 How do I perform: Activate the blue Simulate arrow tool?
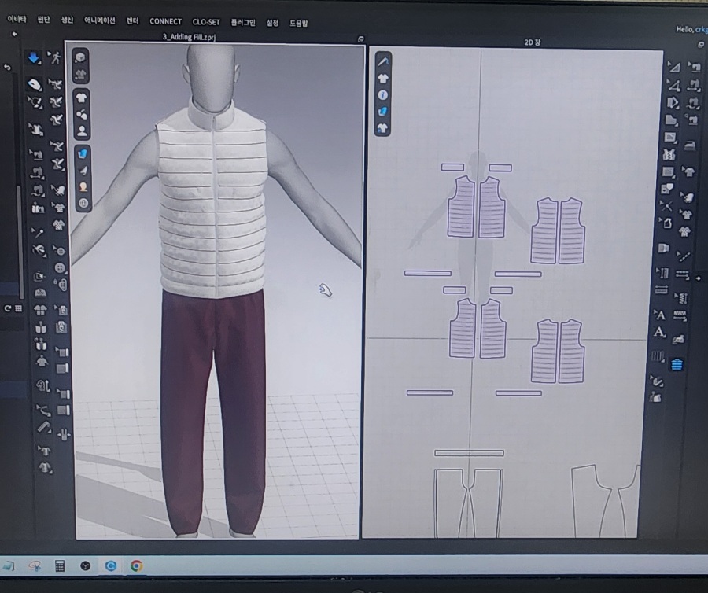tap(35, 58)
